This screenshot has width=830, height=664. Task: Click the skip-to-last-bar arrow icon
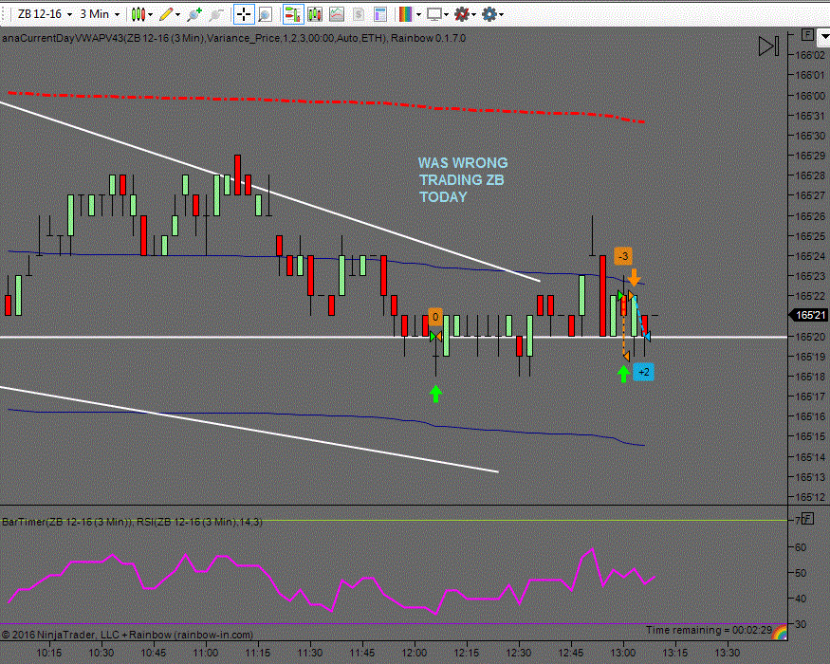tap(768, 46)
